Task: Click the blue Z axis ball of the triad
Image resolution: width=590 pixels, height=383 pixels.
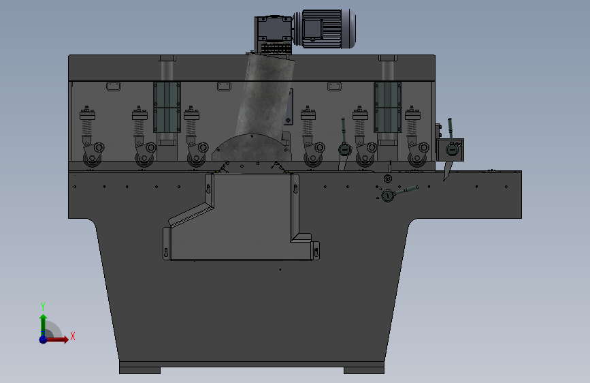Action: coord(43,339)
